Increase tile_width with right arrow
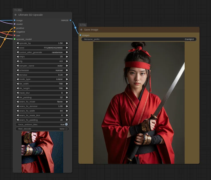 pyautogui.click(x=67, y=84)
